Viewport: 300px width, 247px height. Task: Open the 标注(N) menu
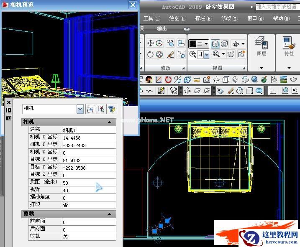click(x=203, y=18)
